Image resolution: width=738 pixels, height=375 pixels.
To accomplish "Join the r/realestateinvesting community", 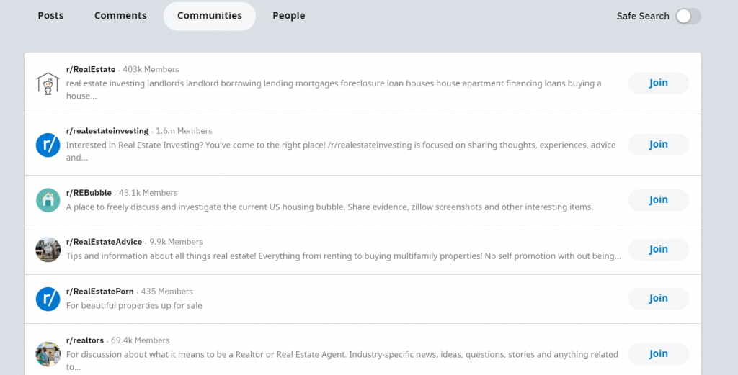I will point(658,144).
